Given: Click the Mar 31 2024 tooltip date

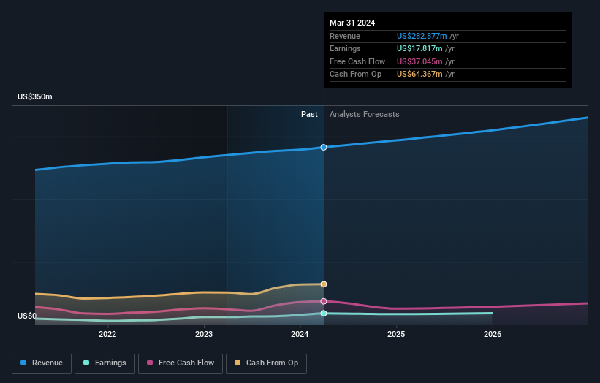Looking at the screenshot, I should point(352,23).
